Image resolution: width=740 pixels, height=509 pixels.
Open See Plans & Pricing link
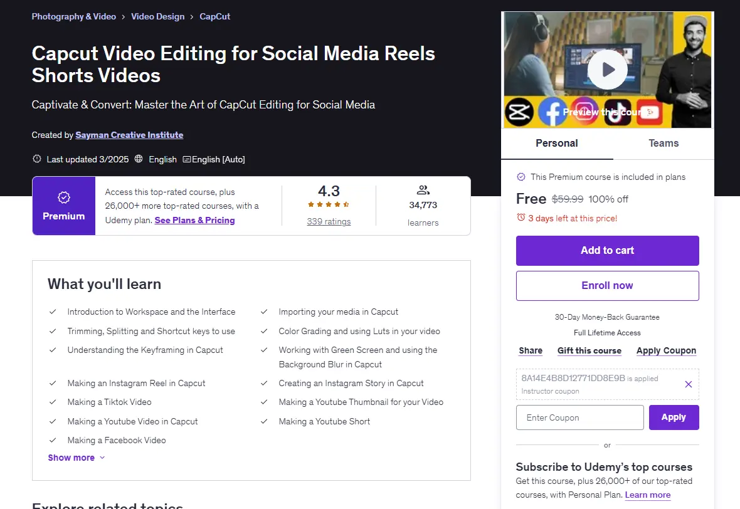[x=194, y=220]
